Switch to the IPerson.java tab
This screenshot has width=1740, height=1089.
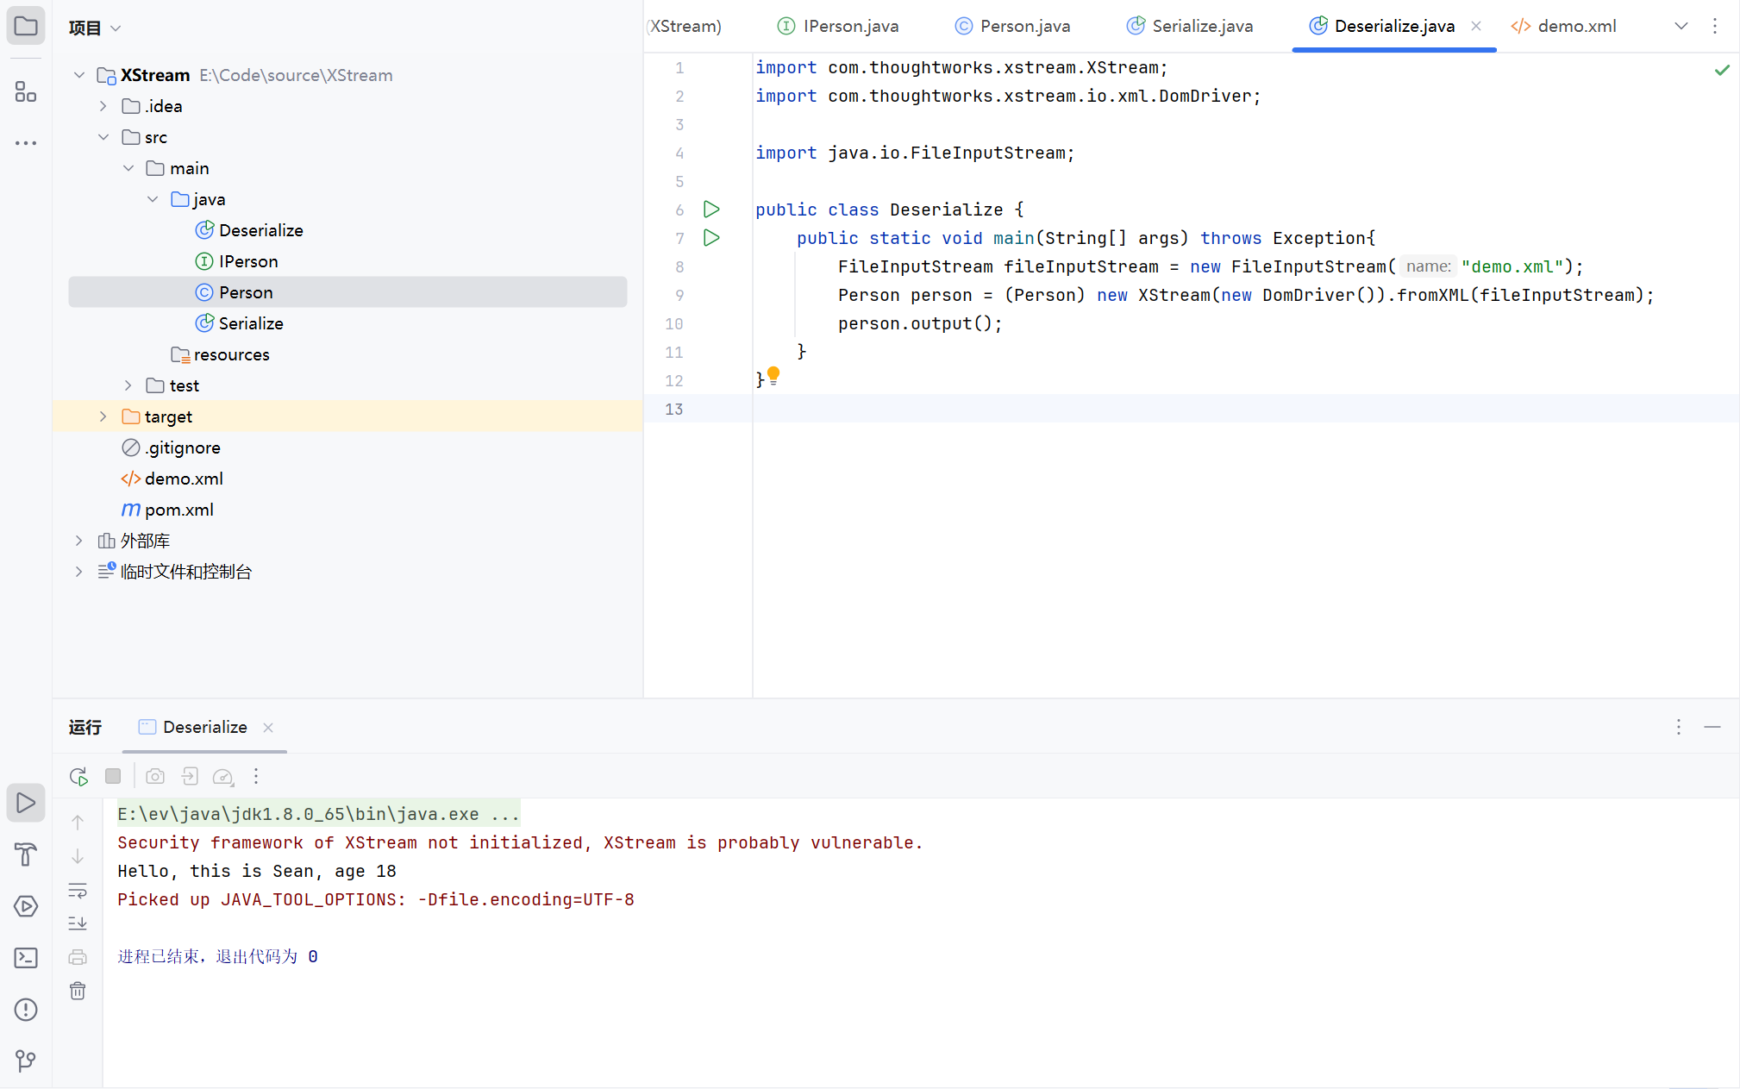838,26
